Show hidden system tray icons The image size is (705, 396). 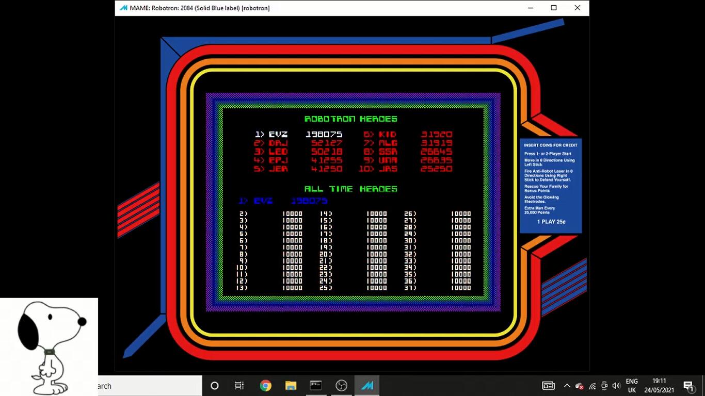[567, 386]
